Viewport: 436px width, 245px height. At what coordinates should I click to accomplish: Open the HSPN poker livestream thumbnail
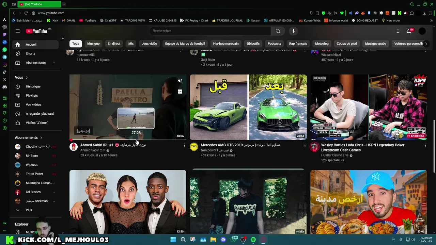coord(369,107)
